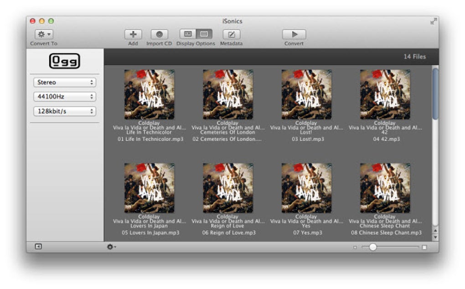465x289 pixels.
Task: Open the 128kbit/s bitrate dropdown
Action: 65,111
